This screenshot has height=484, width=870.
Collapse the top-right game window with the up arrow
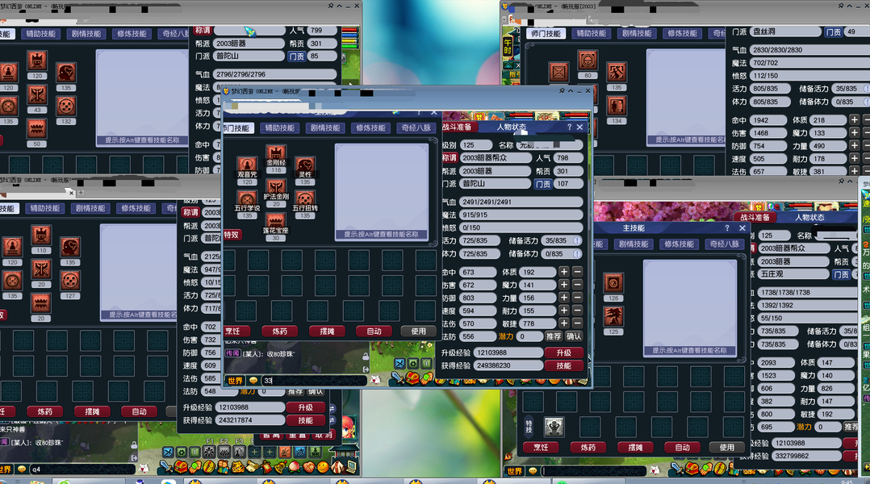point(849,5)
